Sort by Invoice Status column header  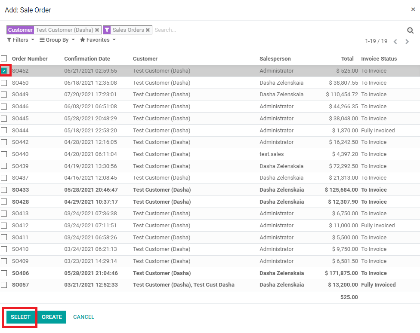(x=379, y=58)
